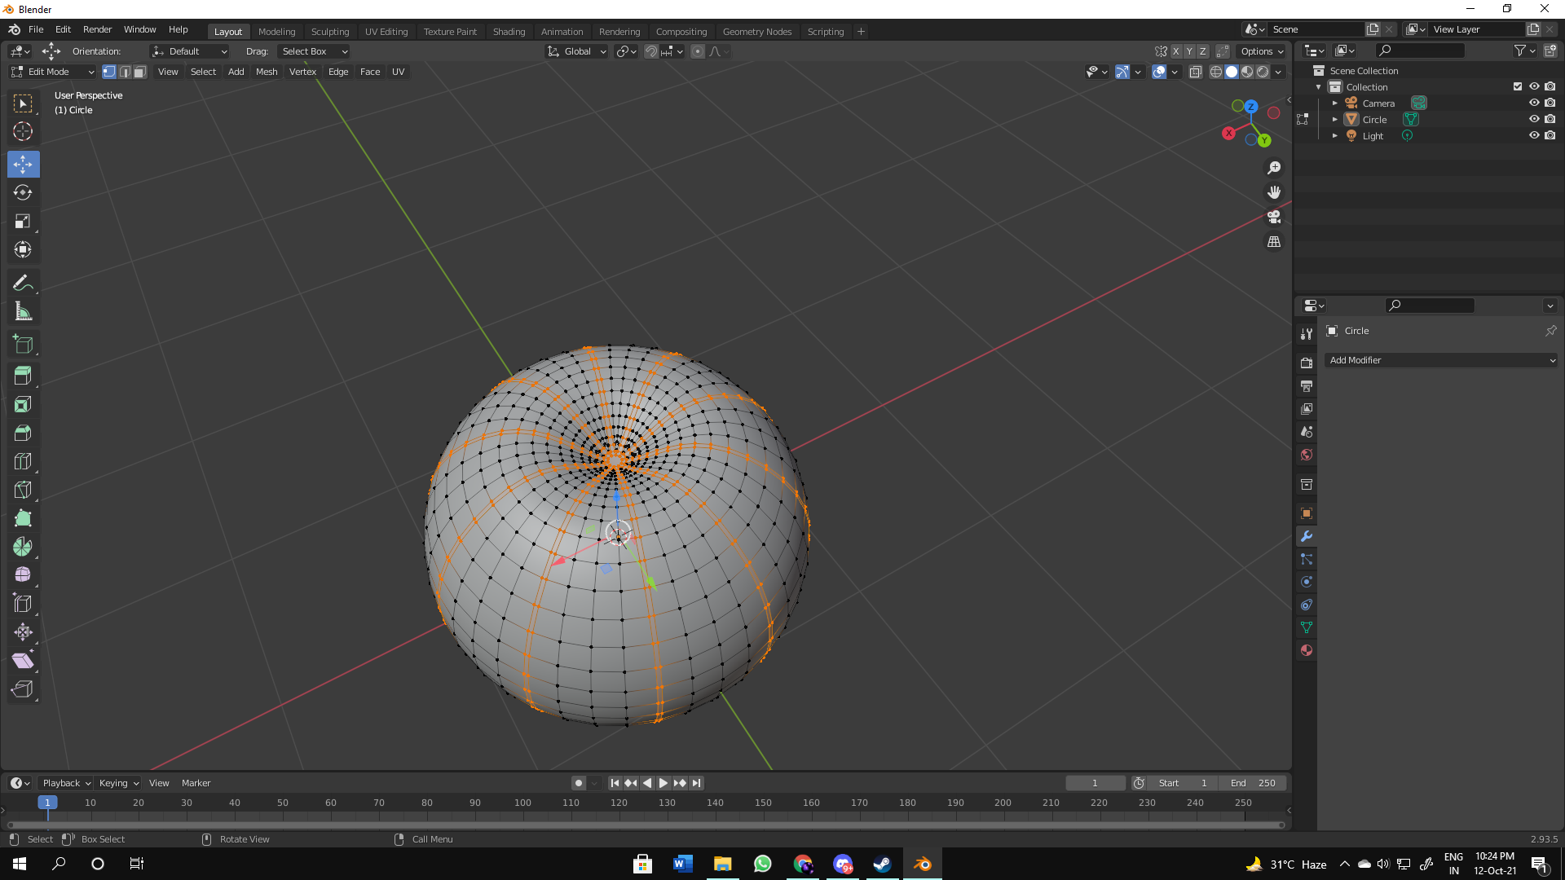Jump to the end frame
Viewport: 1565px width, 880px height.
tap(696, 783)
